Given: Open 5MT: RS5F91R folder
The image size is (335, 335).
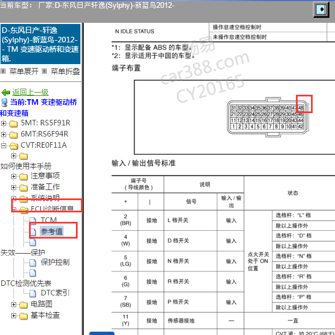Looking at the screenshot, I should 45,123.
